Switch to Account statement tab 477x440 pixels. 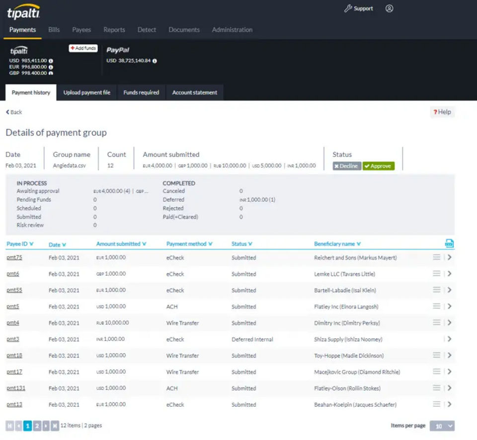(x=195, y=92)
